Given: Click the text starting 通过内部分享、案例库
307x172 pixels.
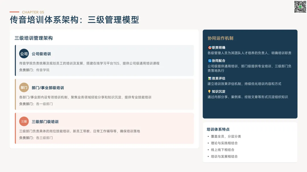Looking at the screenshot, I should click(x=248, y=97).
